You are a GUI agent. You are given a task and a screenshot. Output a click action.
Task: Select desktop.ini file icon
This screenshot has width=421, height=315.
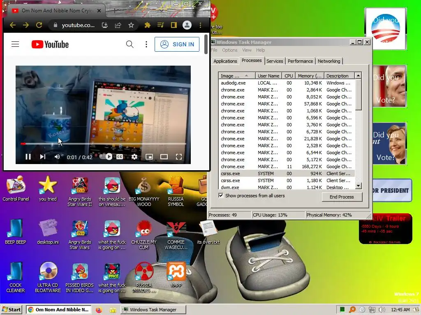click(48, 232)
